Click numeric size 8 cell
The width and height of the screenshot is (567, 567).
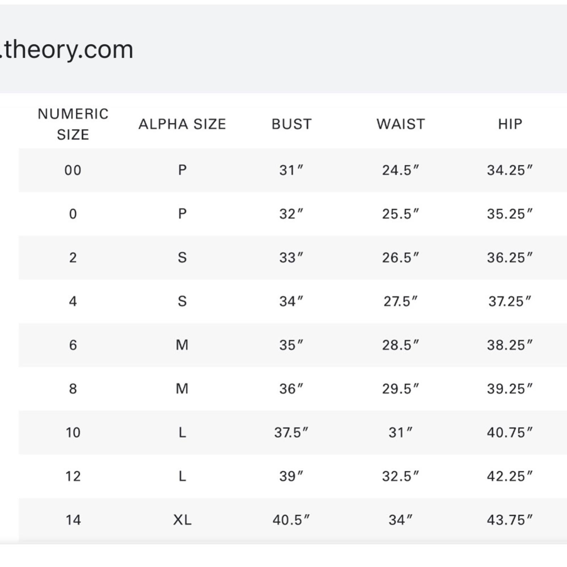(x=73, y=389)
